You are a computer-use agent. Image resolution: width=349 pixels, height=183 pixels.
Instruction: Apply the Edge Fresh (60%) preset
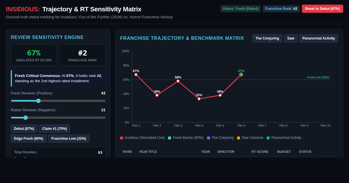tap(29, 139)
